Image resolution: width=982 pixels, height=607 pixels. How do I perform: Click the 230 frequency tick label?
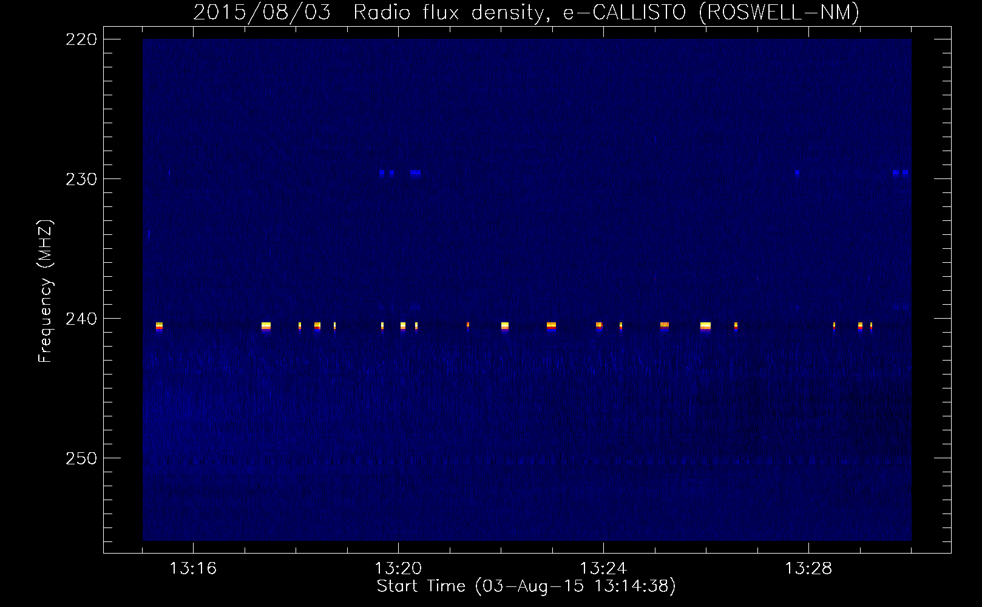pyautogui.click(x=81, y=179)
